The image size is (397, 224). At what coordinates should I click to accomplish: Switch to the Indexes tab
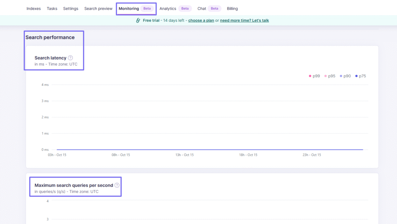point(33,8)
